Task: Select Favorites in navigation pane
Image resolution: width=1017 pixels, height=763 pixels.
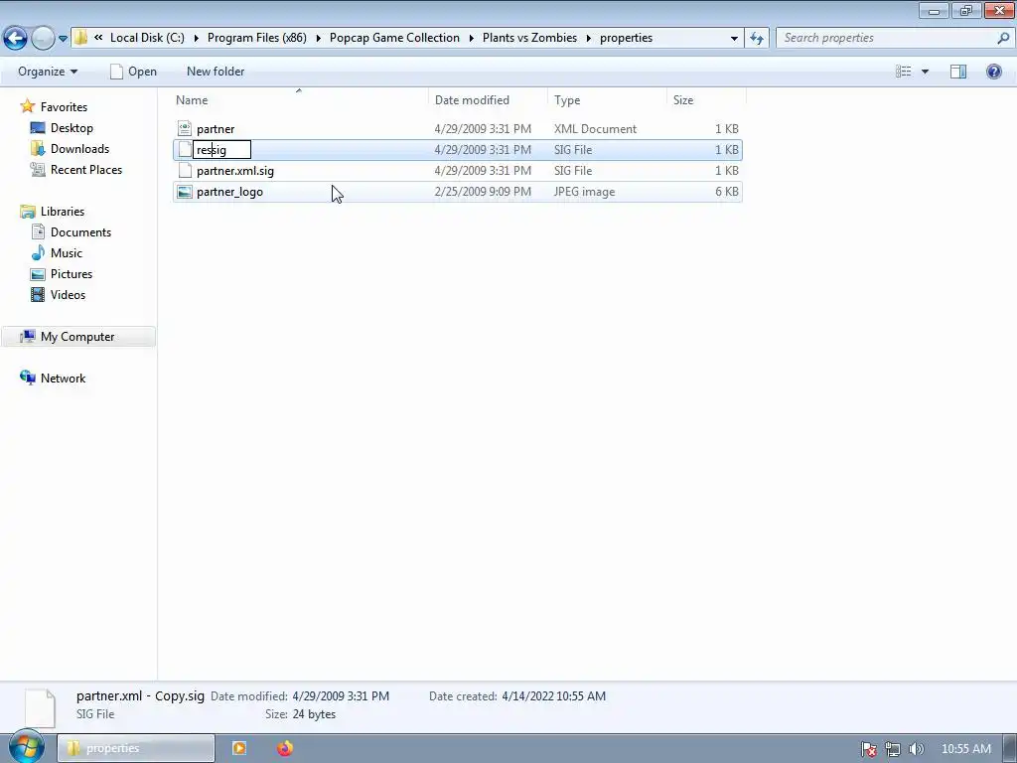Action: click(64, 107)
